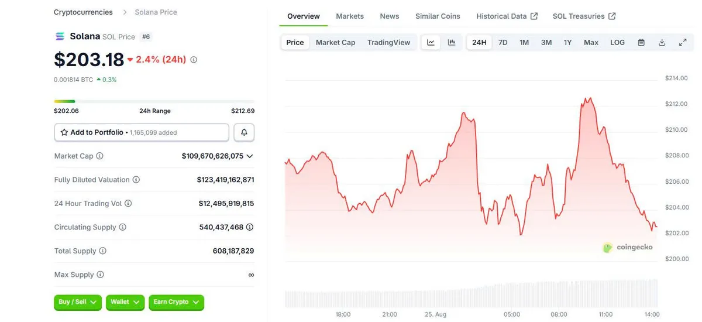Click the $202.06 range low value
This screenshot has height=322, width=702.
click(66, 111)
